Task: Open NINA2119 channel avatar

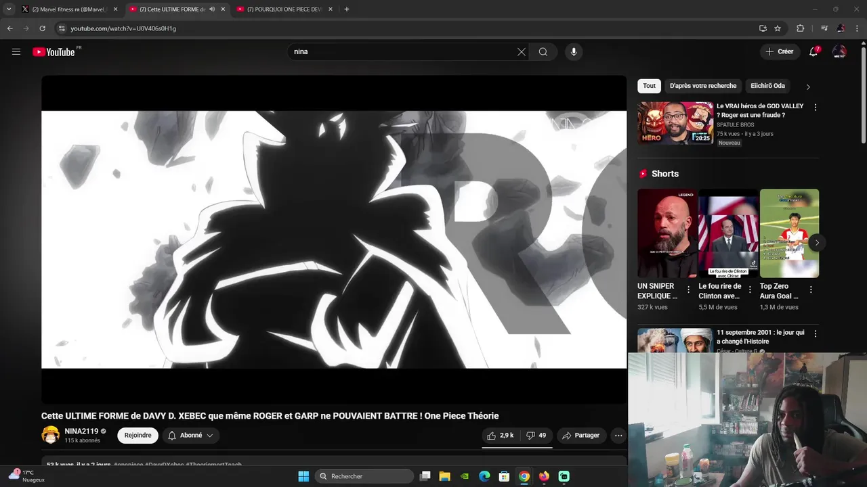Action: pos(50,435)
